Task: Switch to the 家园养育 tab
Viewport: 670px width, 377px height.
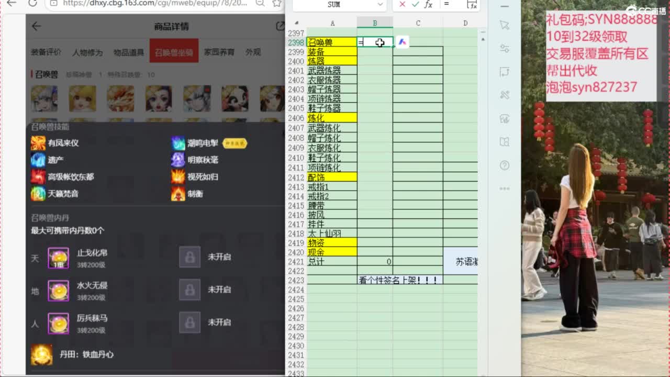Action: [219, 52]
